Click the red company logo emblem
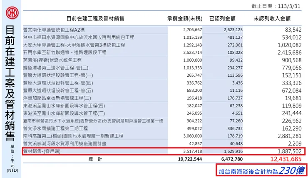 point(12,13)
